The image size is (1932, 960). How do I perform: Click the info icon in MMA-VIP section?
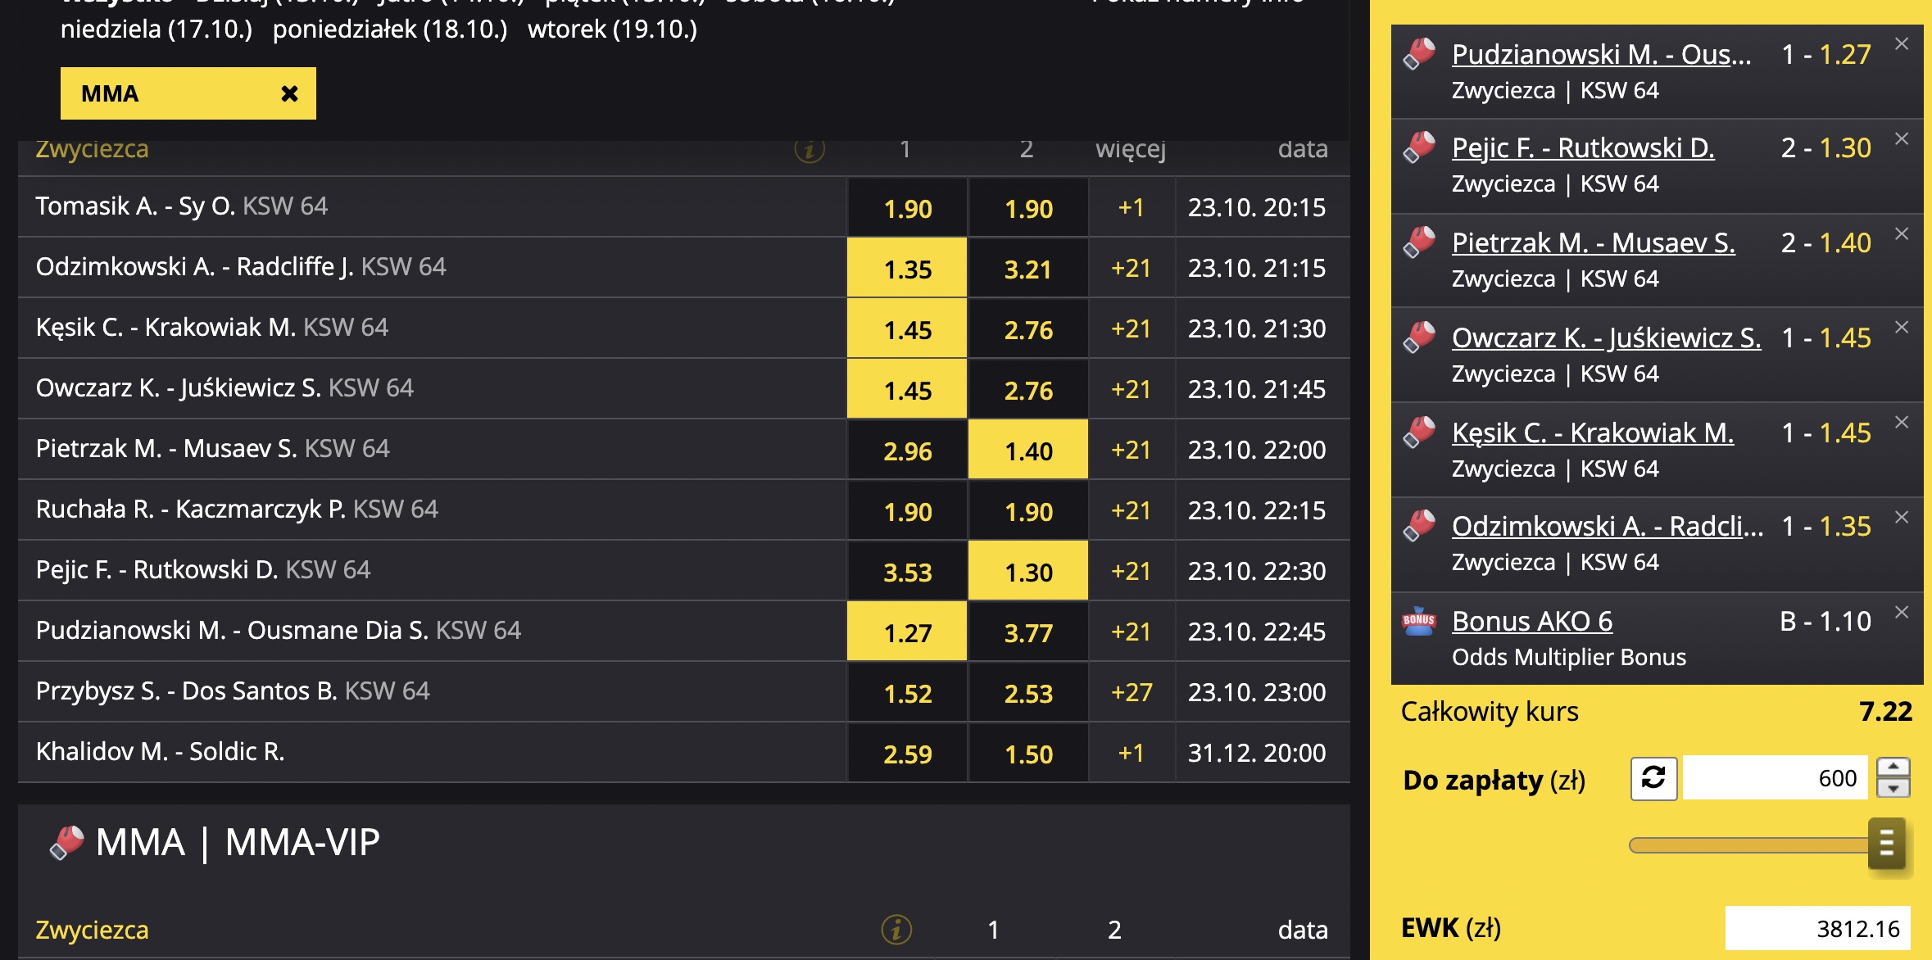[896, 930]
